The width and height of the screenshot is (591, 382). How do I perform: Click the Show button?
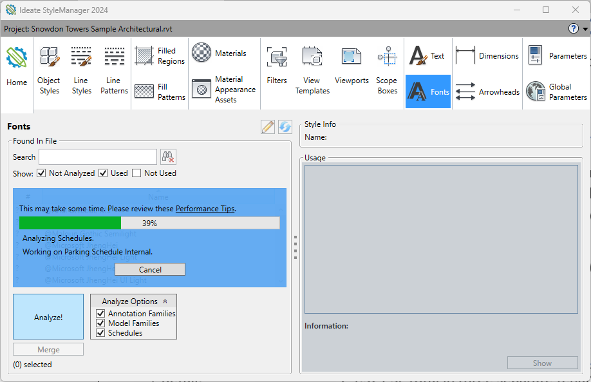[x=542, y=363]
